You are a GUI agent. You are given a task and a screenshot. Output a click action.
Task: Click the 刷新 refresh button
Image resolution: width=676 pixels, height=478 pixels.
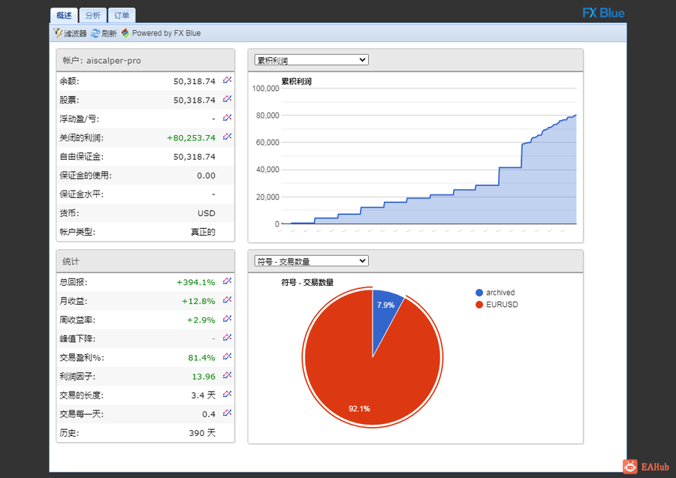pos(104,33)
